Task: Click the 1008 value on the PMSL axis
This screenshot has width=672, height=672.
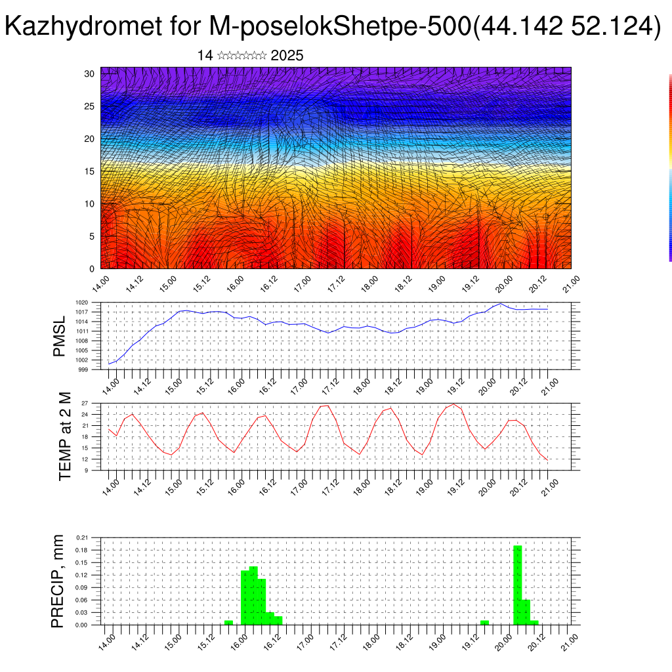Action: click(82, 341)
